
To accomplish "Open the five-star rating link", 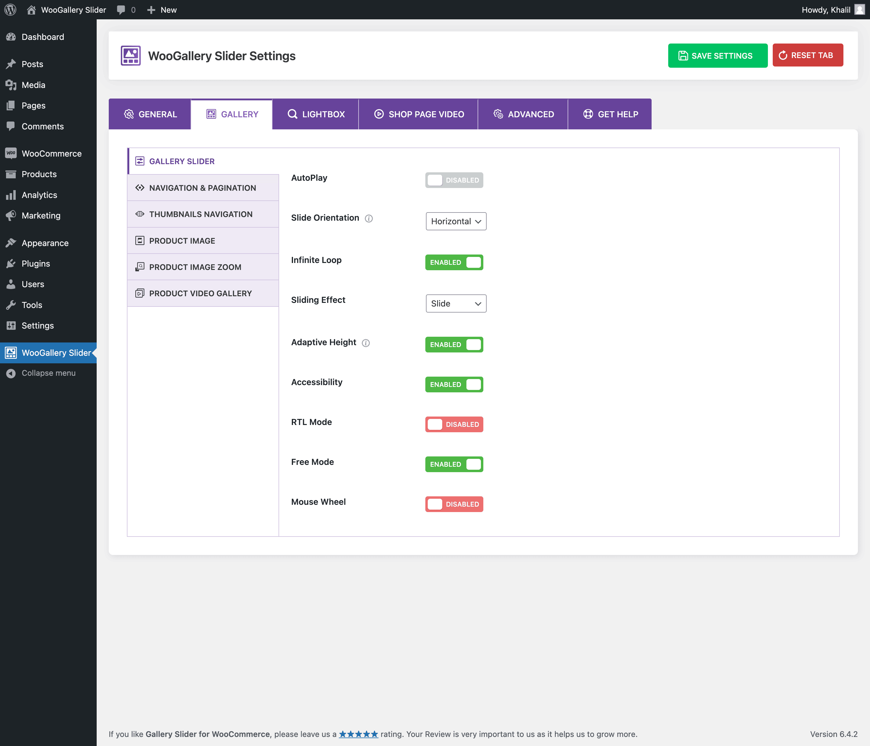I will point(358,734).
